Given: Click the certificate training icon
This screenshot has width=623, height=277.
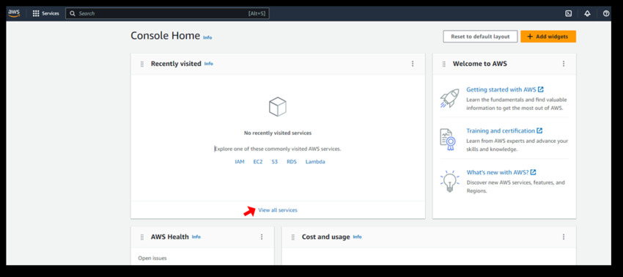Looking at the screenshot, I should (448, 139).
